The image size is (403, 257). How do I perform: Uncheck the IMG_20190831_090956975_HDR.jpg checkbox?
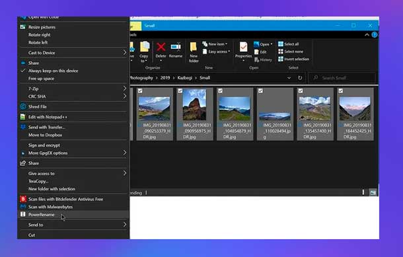[x=180, y=91]
